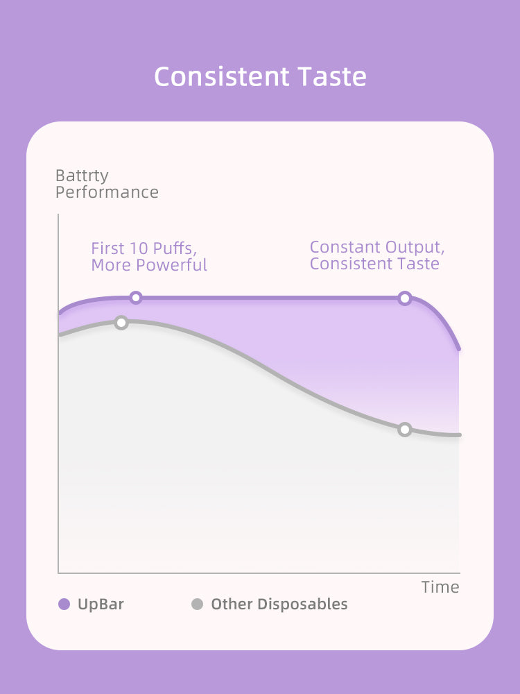The height and width of the screenshot is (694, 520).
Task: Click the peak marker on the gray curve
Action: (121, 323)
